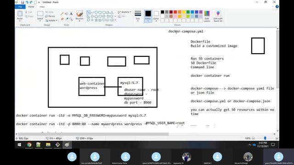Open the shape Outline dropdown
This screenshot has height=165, width=294.
pyautogui.click(x=124, y=12)
